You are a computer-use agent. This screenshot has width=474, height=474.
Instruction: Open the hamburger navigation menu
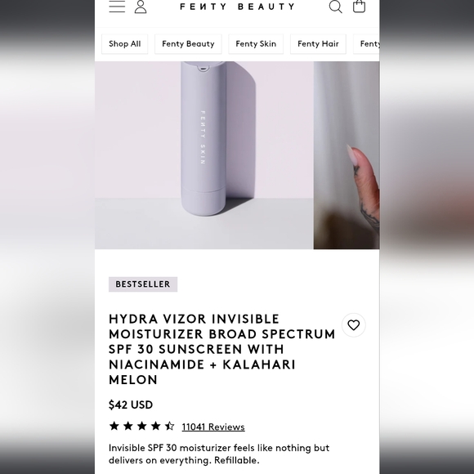pyautogui.click(x=117, y=7)
